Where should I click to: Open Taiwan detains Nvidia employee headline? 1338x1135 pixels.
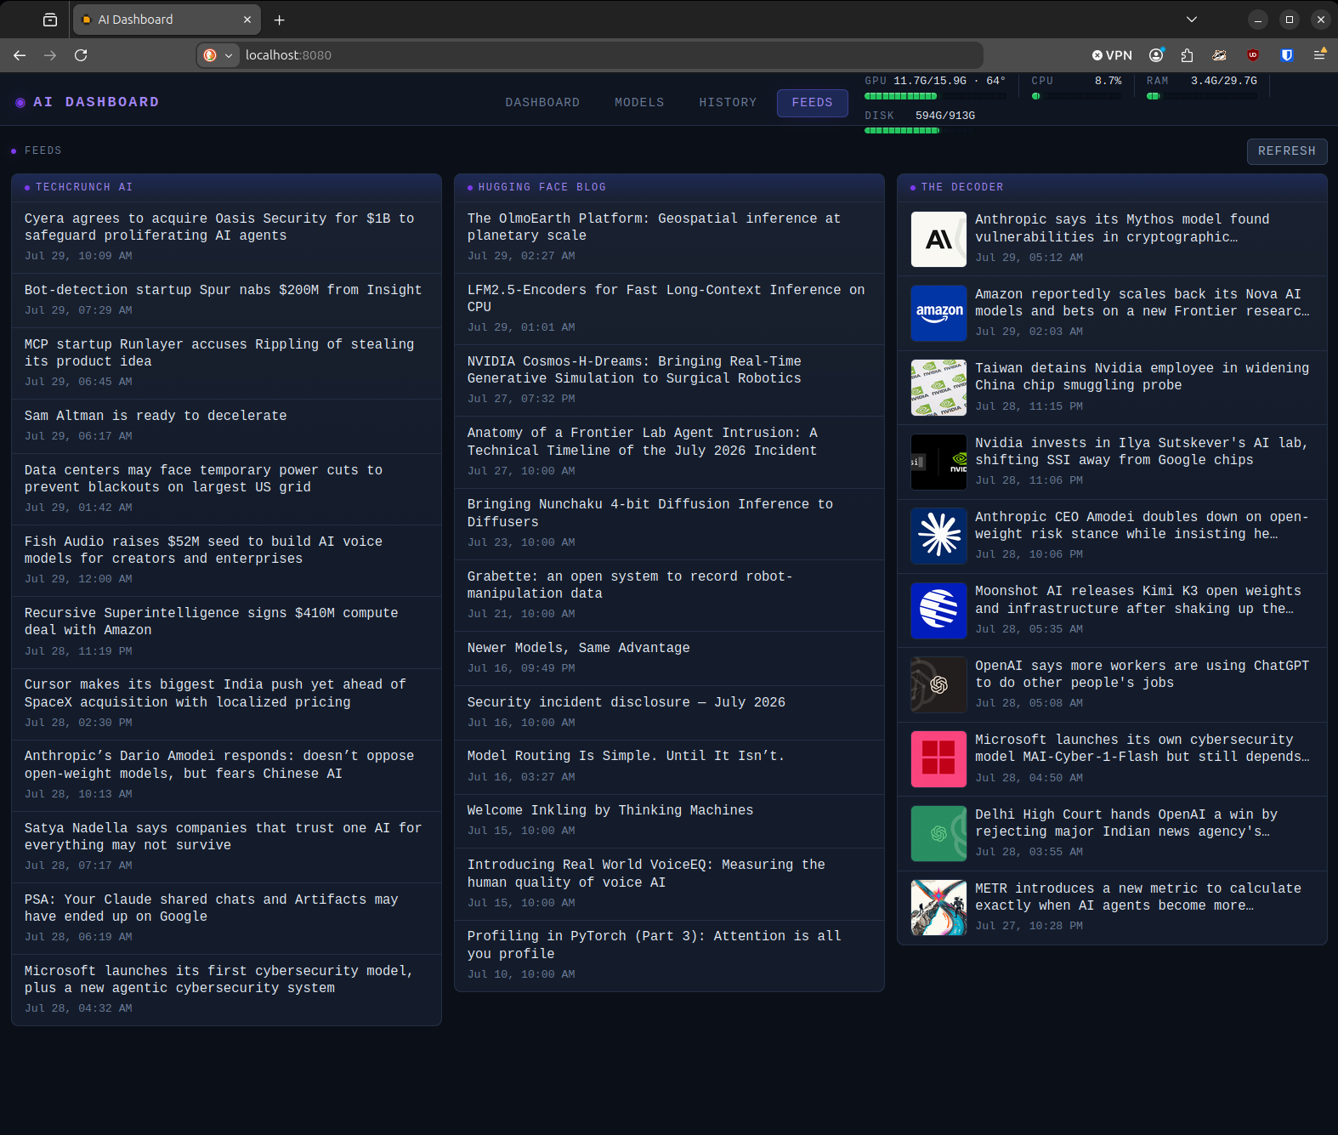tap(1142, 377)
